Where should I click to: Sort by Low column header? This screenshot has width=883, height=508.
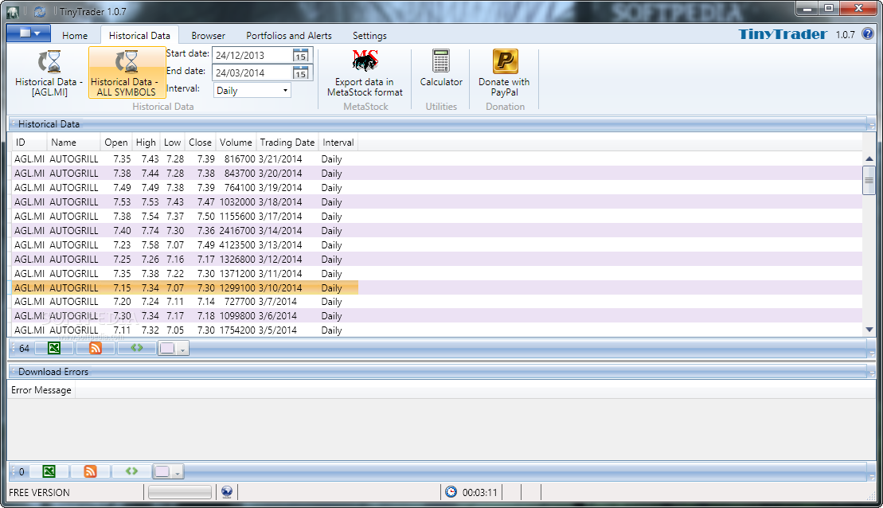(x=172, y=142)
